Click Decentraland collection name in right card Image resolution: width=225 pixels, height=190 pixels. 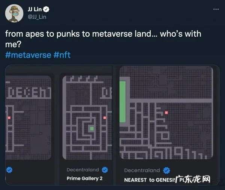142,171
